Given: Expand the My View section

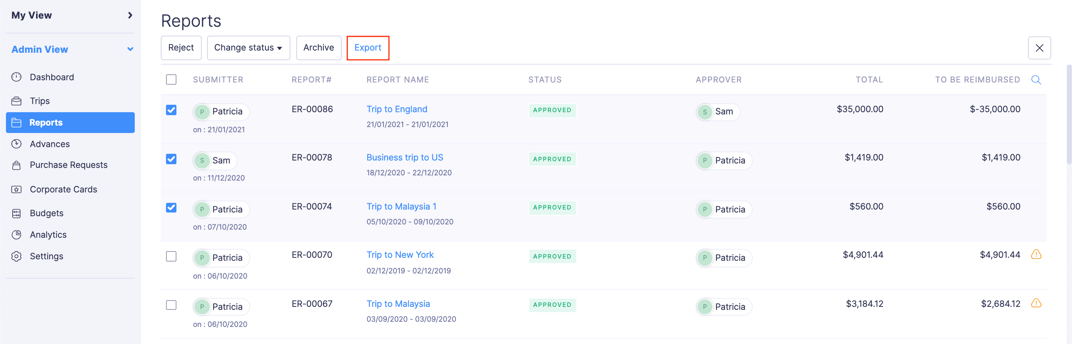Looking at the screenshot, I should [130, 15].
